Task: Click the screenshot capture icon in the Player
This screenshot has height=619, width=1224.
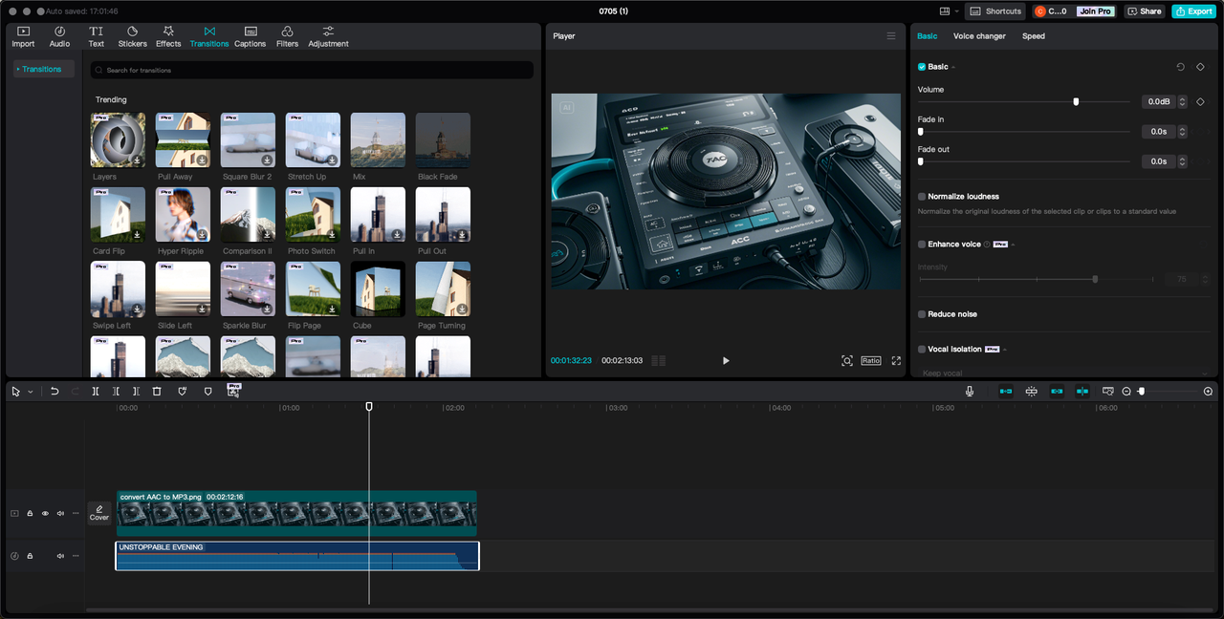Action: [847, 361]
